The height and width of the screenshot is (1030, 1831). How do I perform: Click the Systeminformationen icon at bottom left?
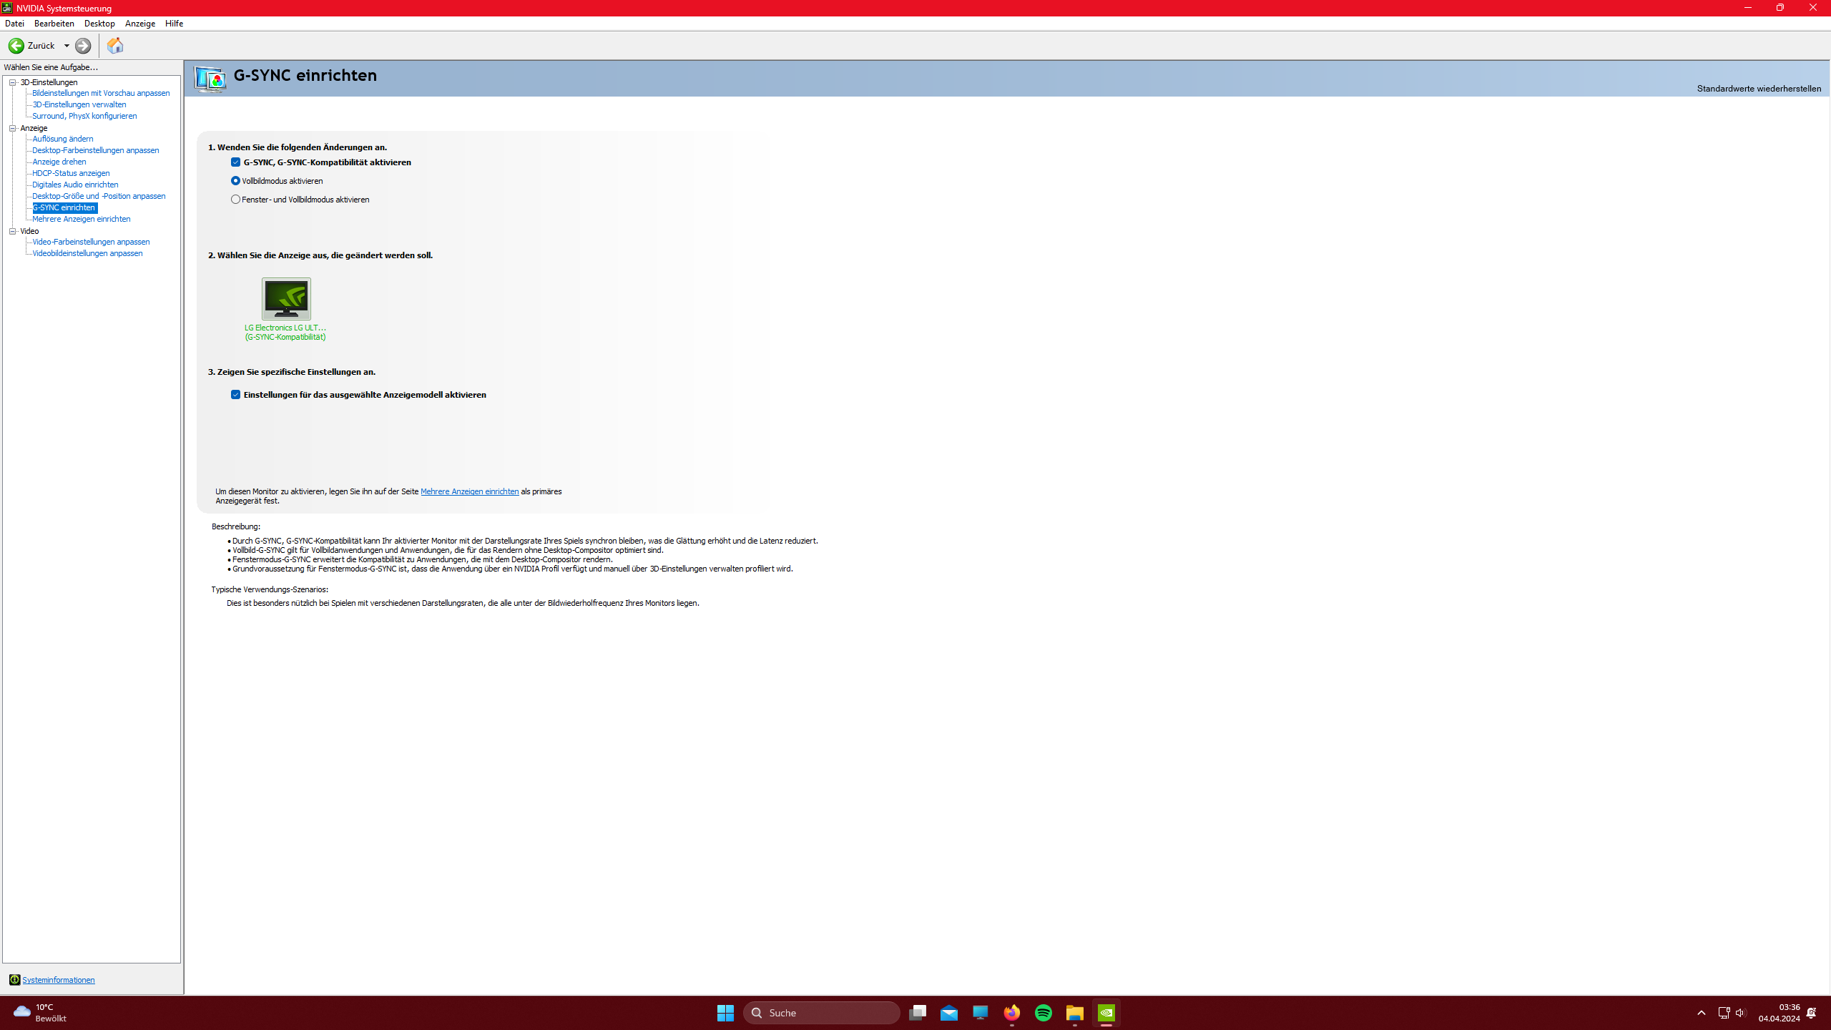[14, 980]
